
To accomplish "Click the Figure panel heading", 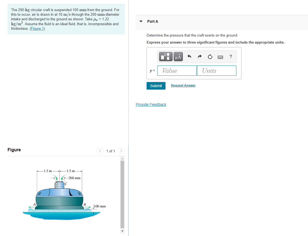I will click(14, 150).
